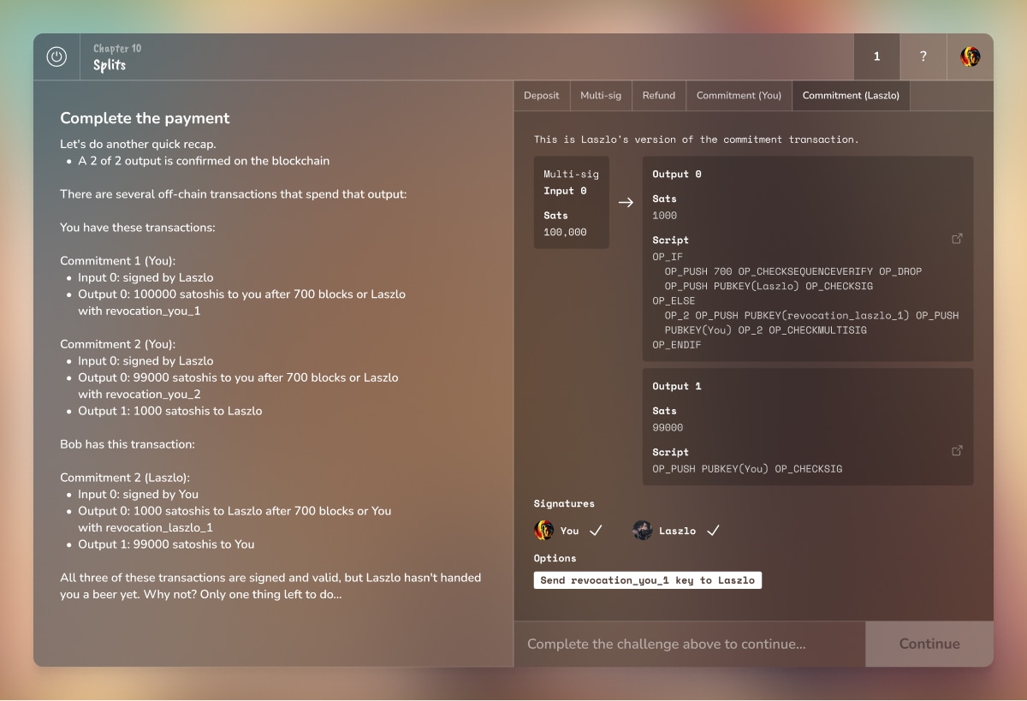Send revocation_you_1 key to Laszlo
The width and height of the screenshot is (1027, 701).
tap(648, 579)
